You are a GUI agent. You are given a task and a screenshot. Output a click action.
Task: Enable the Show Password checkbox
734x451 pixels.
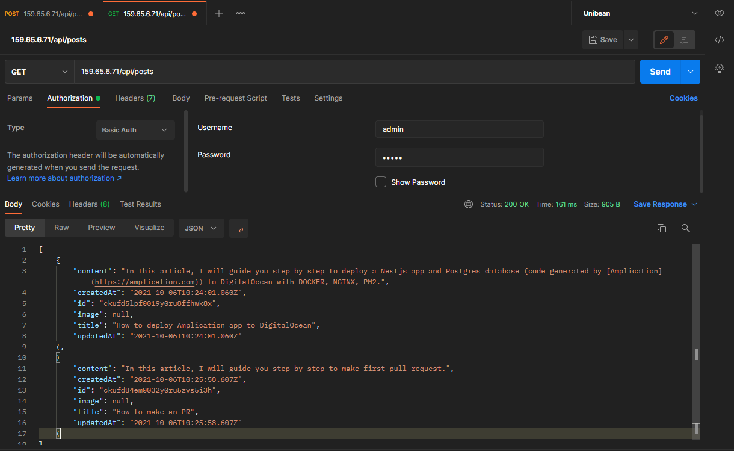381,182
